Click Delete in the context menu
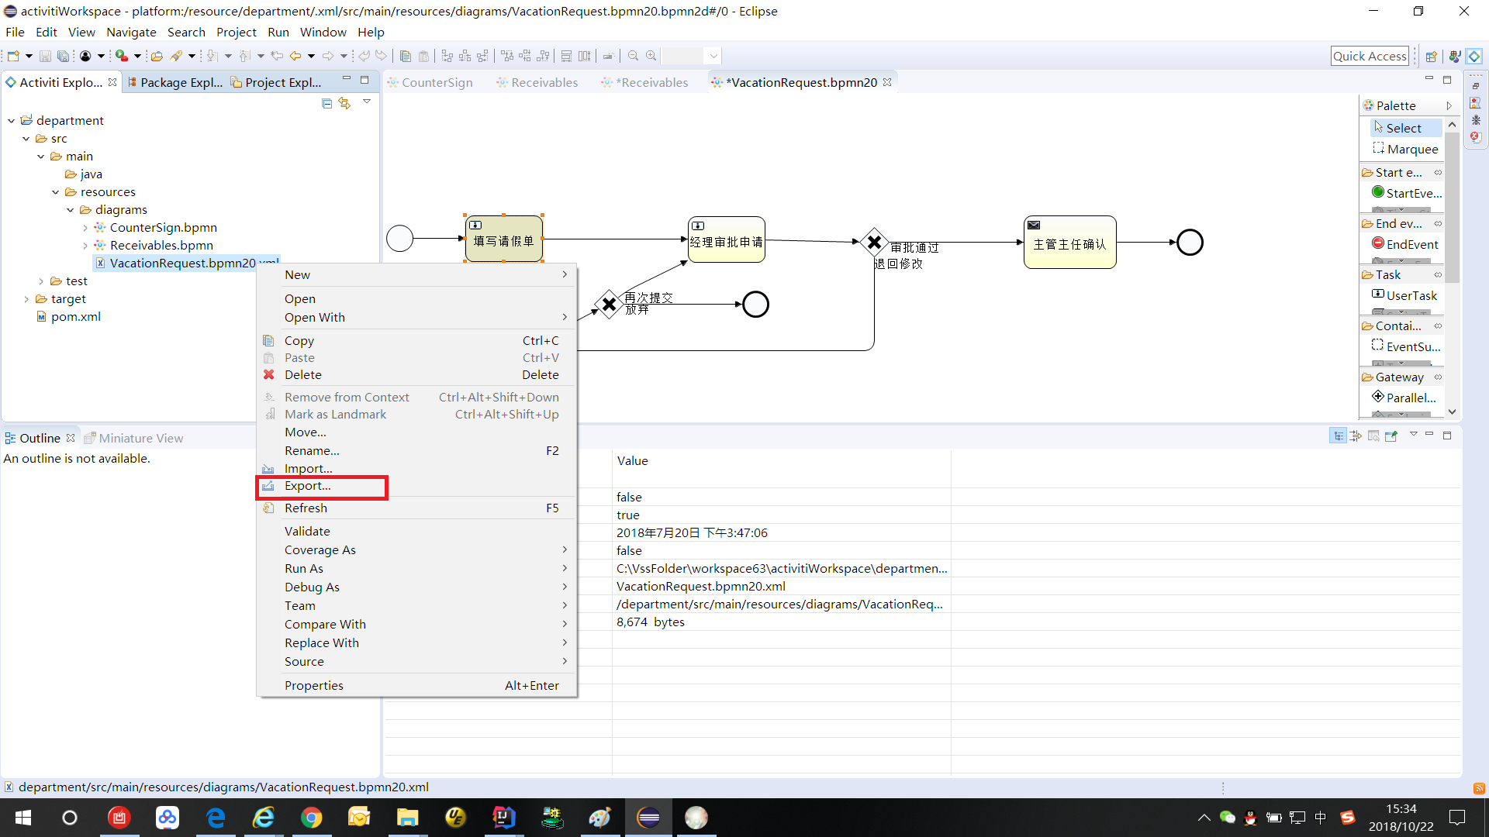The height and width of the screenshot is (837, 1489). 417,374
